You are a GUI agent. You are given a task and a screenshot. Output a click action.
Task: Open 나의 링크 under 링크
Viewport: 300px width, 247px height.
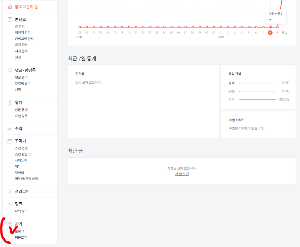(x=21, y=211)
